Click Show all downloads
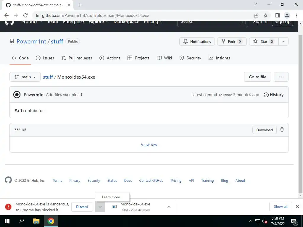Image resolution: width=303 pixels, height=227 pixels. coord(281,207)
